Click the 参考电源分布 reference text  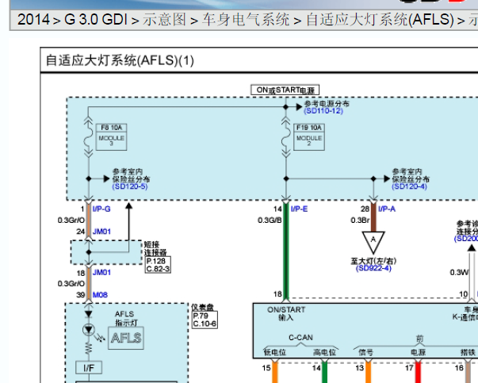327,104
